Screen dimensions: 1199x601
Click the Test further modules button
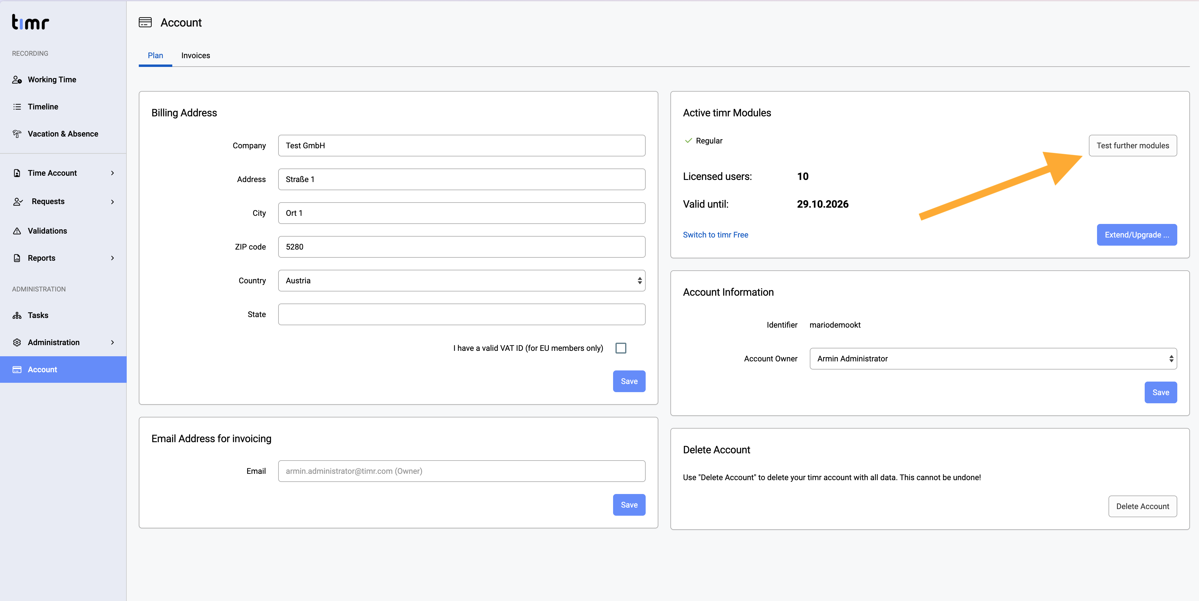1132,146
